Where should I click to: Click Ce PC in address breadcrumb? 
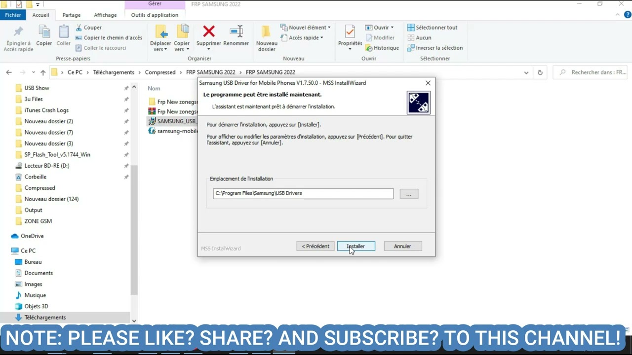[x=75, y=72]
